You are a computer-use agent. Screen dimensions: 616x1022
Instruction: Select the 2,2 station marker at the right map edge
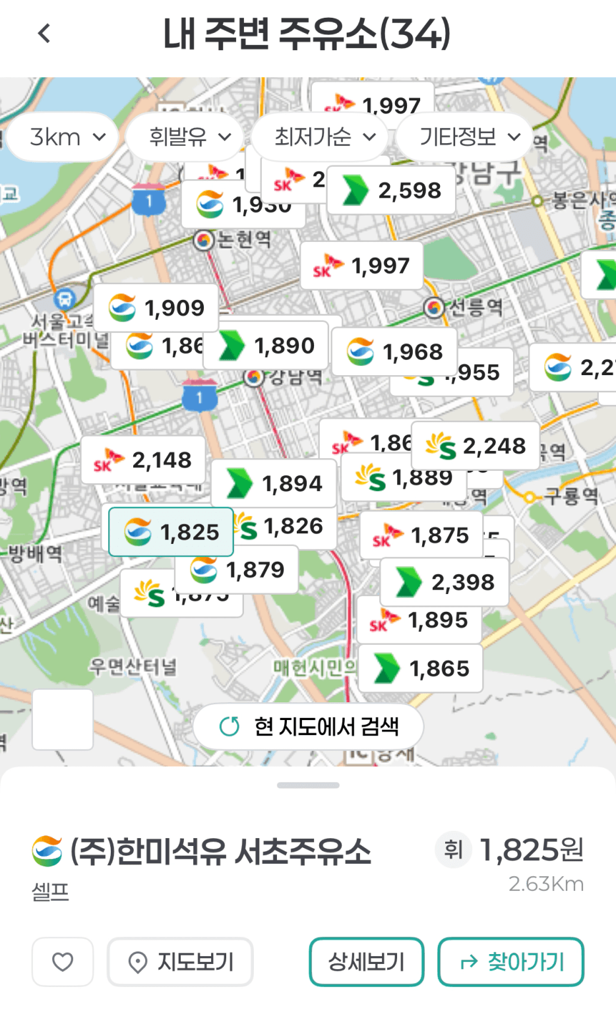click(573, 367)
